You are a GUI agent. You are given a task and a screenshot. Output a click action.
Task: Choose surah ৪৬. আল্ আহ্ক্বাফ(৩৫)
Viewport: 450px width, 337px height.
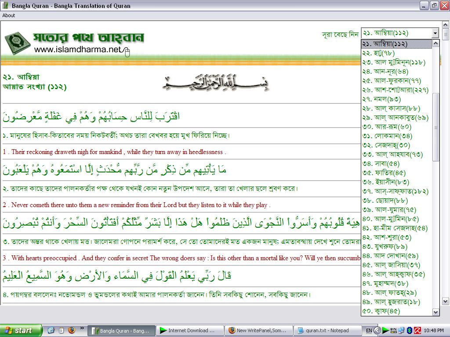(396, 274)
